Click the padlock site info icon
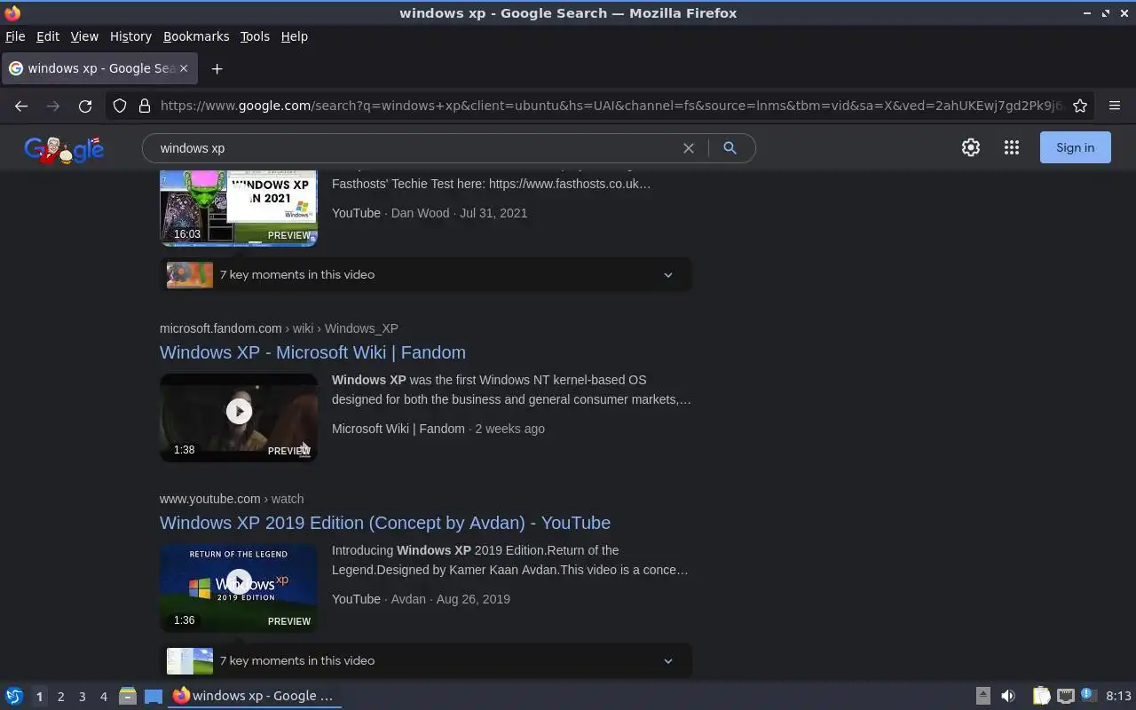 coord(145,106)
